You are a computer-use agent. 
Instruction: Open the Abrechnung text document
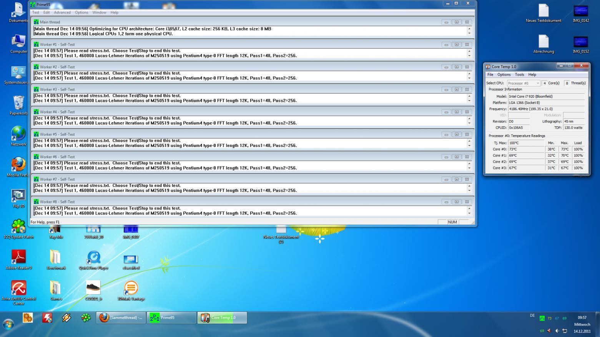tap(543, 43)
